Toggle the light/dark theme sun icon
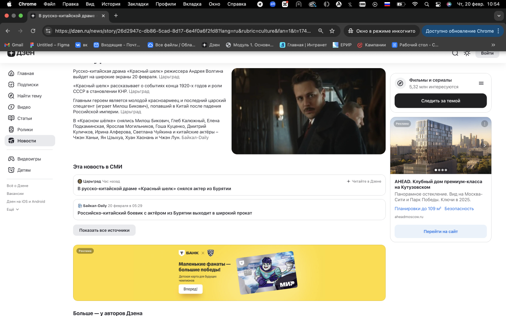The height and width of the screenshot is (316, 506). 467,53
